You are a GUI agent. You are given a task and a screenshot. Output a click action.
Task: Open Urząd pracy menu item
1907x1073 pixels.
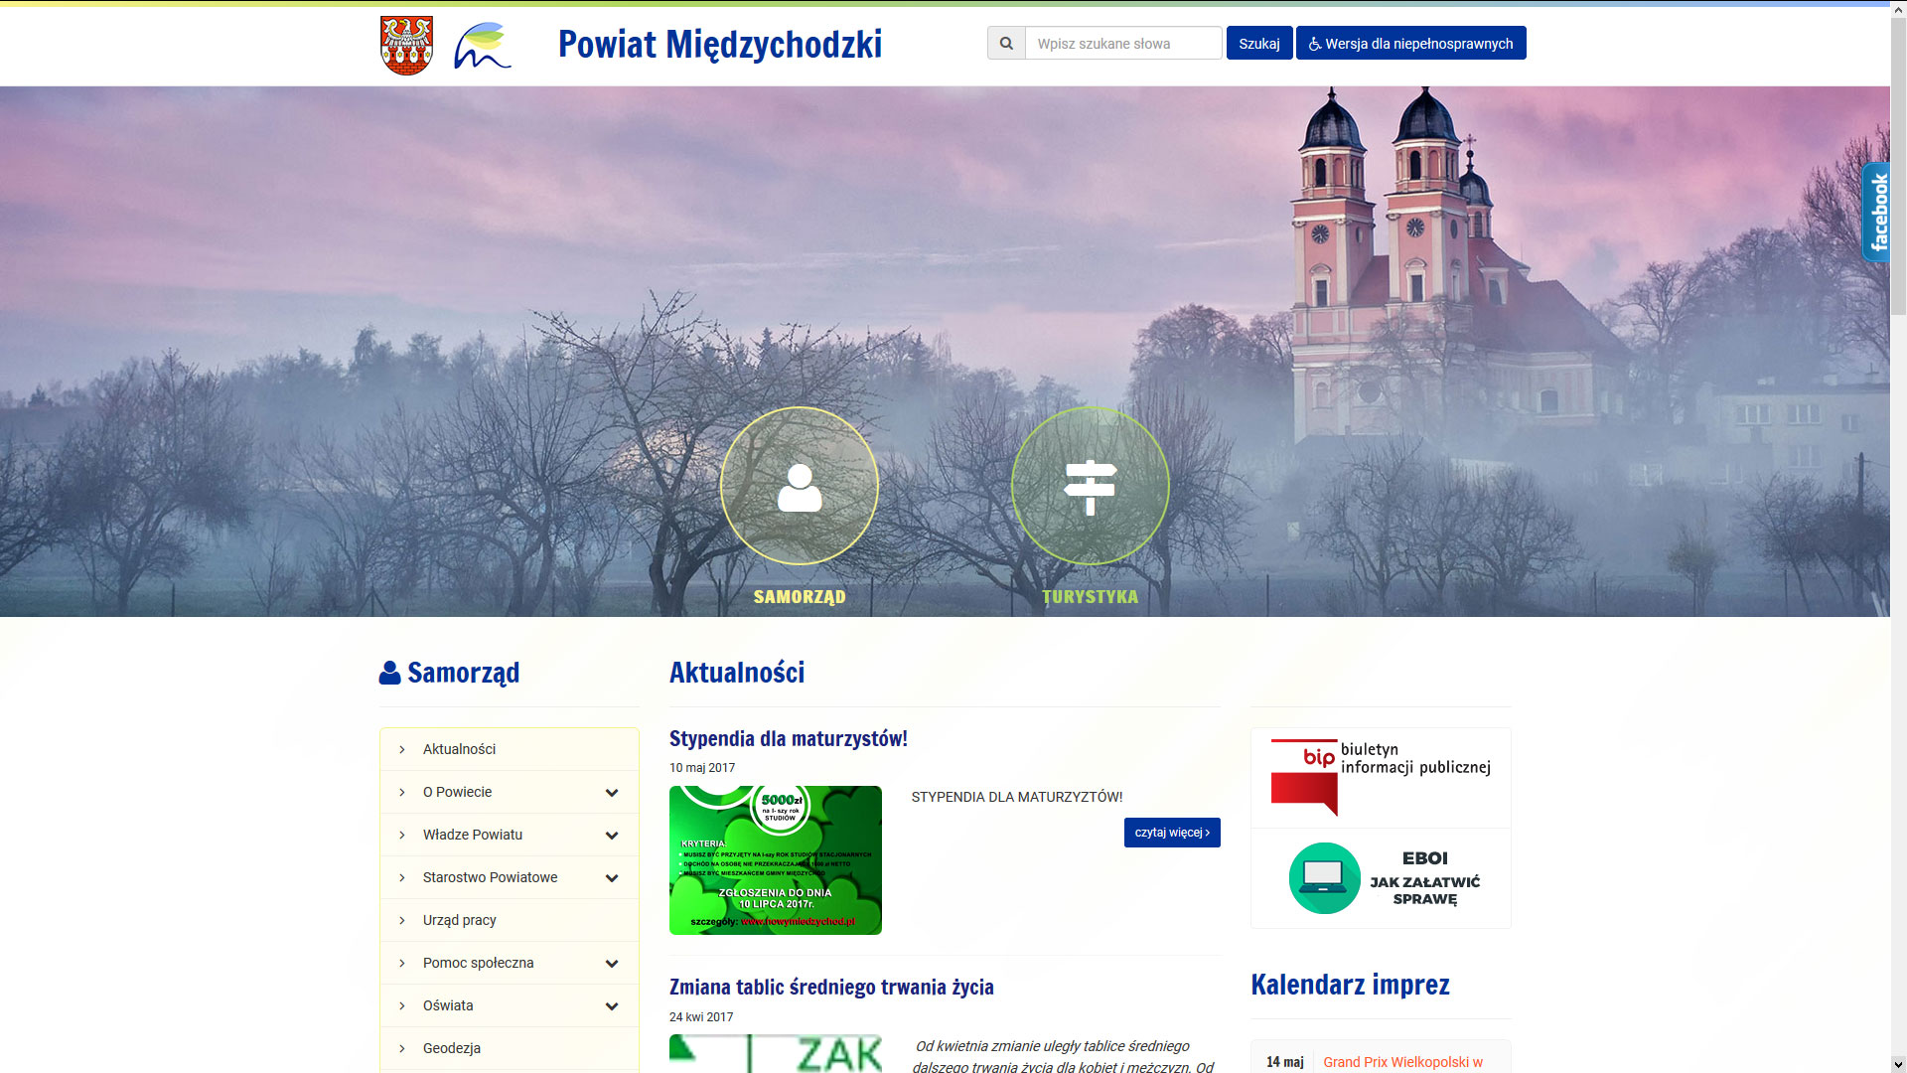tap(459, 920)
